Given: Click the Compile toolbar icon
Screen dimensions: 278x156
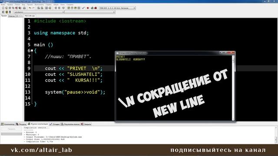Looking at the screenshot, I should tap(69, 8).
